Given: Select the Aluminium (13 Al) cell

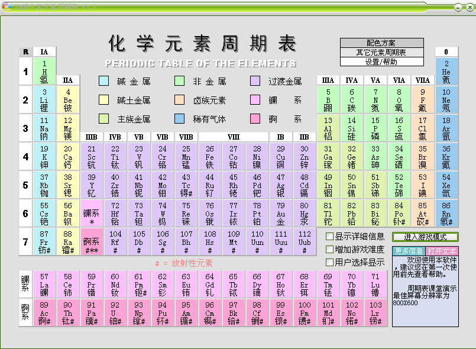Looking at the screenshot, I should pyautogui.click(x=328, y=128).
